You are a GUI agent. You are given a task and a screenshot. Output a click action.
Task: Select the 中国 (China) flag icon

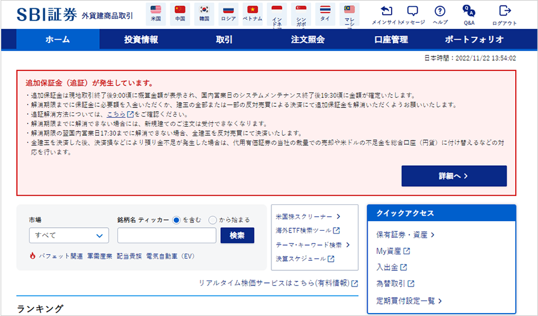coord(180,10)
